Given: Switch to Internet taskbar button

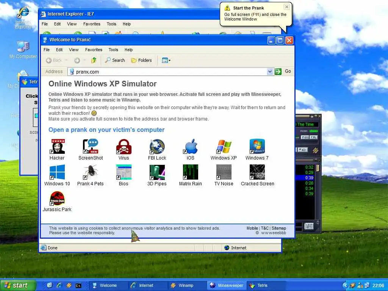Looking at the screenshot, I should pyautogui.click(x=148, y=285).
